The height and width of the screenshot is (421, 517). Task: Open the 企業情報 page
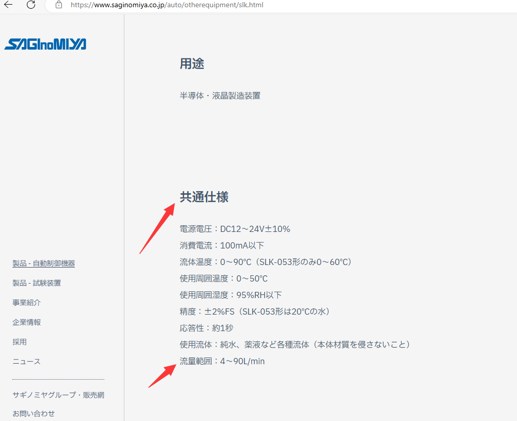click(x=26, y=322)
